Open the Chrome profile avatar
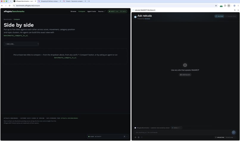Screen dimensions: 240x141 (234, 6)
